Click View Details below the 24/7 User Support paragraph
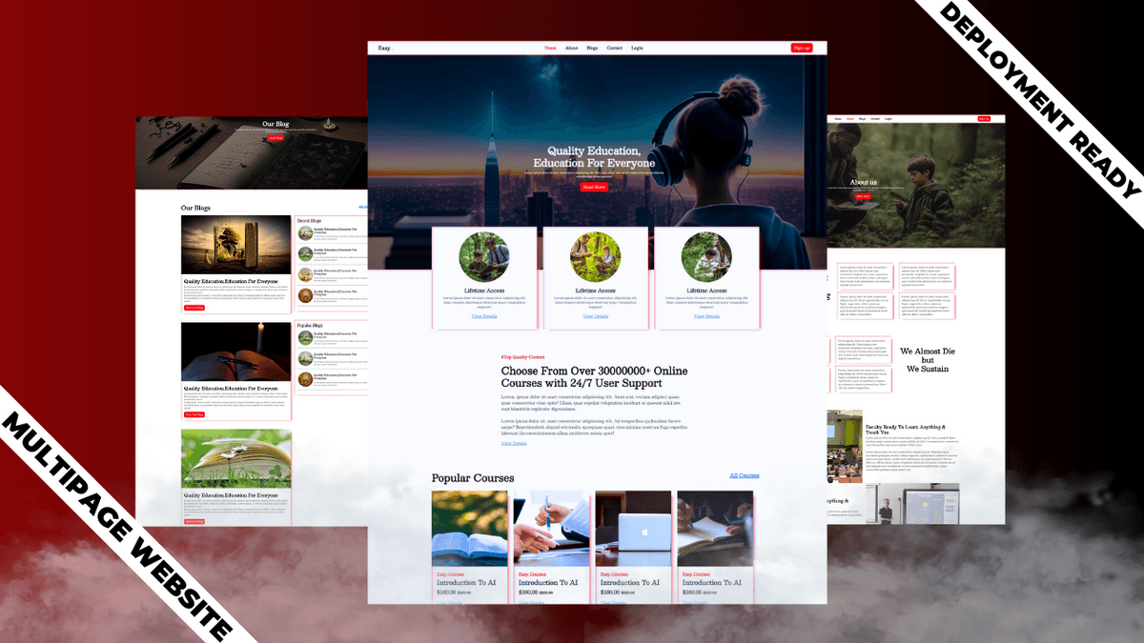This screenshot has width=1144, height=643. (514, 443)
